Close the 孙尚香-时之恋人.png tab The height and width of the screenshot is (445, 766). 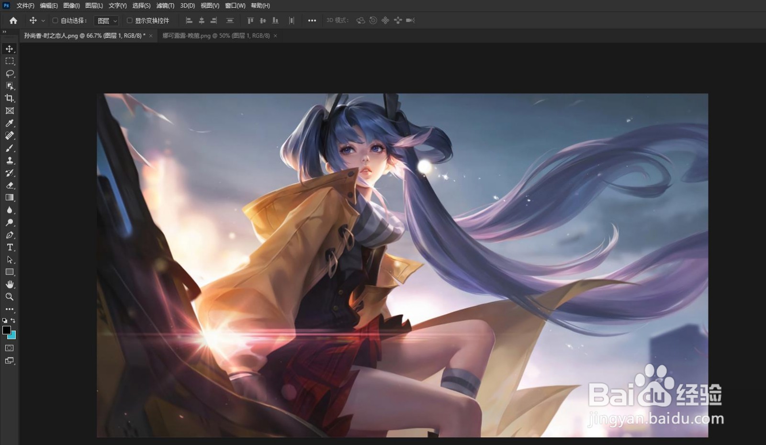(151, 36)
